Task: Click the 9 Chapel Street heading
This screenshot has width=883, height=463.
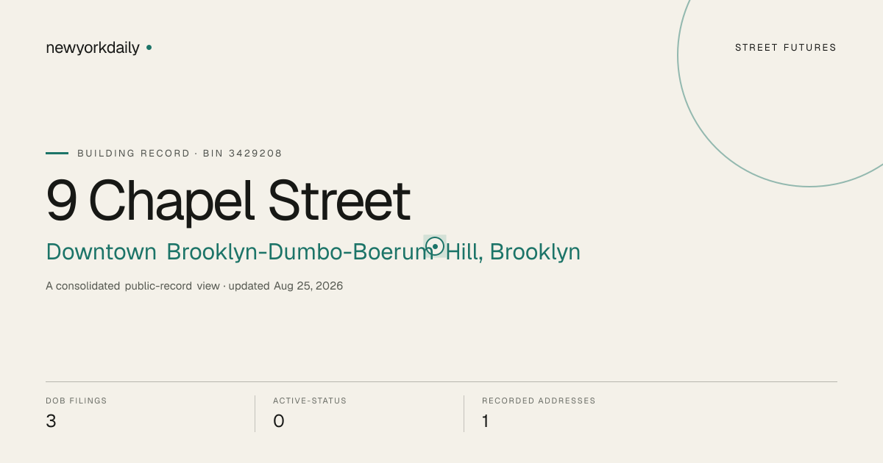Action: 228,201
